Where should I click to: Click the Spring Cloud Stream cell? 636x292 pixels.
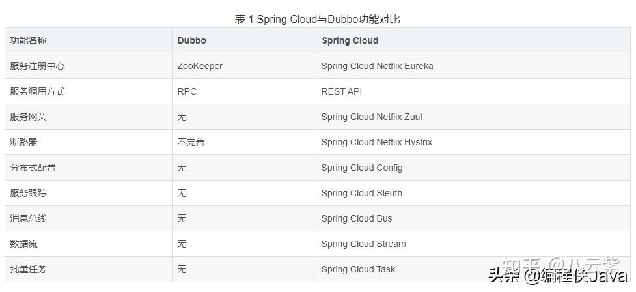363,244
